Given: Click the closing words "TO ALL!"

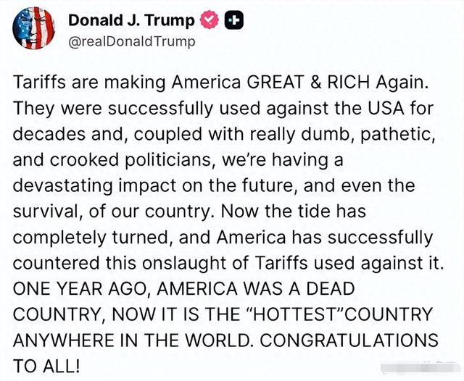Looking at the screenshot, I should [46, 366].
